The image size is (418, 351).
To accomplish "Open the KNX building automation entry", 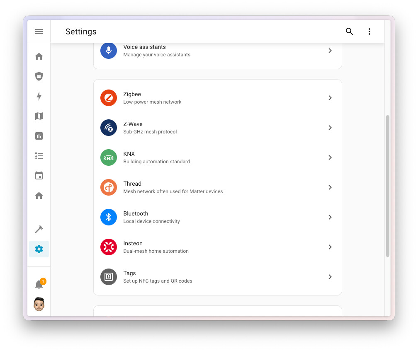I will pos(218,157).
